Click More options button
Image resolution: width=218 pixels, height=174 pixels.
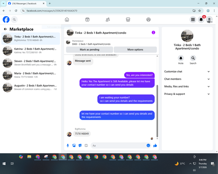(x=135, y=50)
